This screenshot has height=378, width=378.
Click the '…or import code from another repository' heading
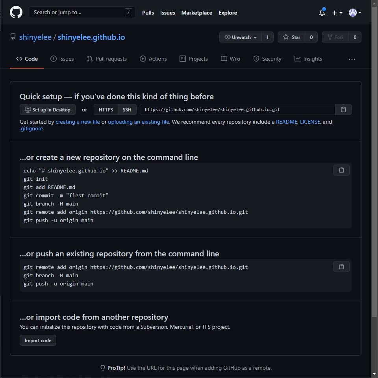[x=94, y=317]
